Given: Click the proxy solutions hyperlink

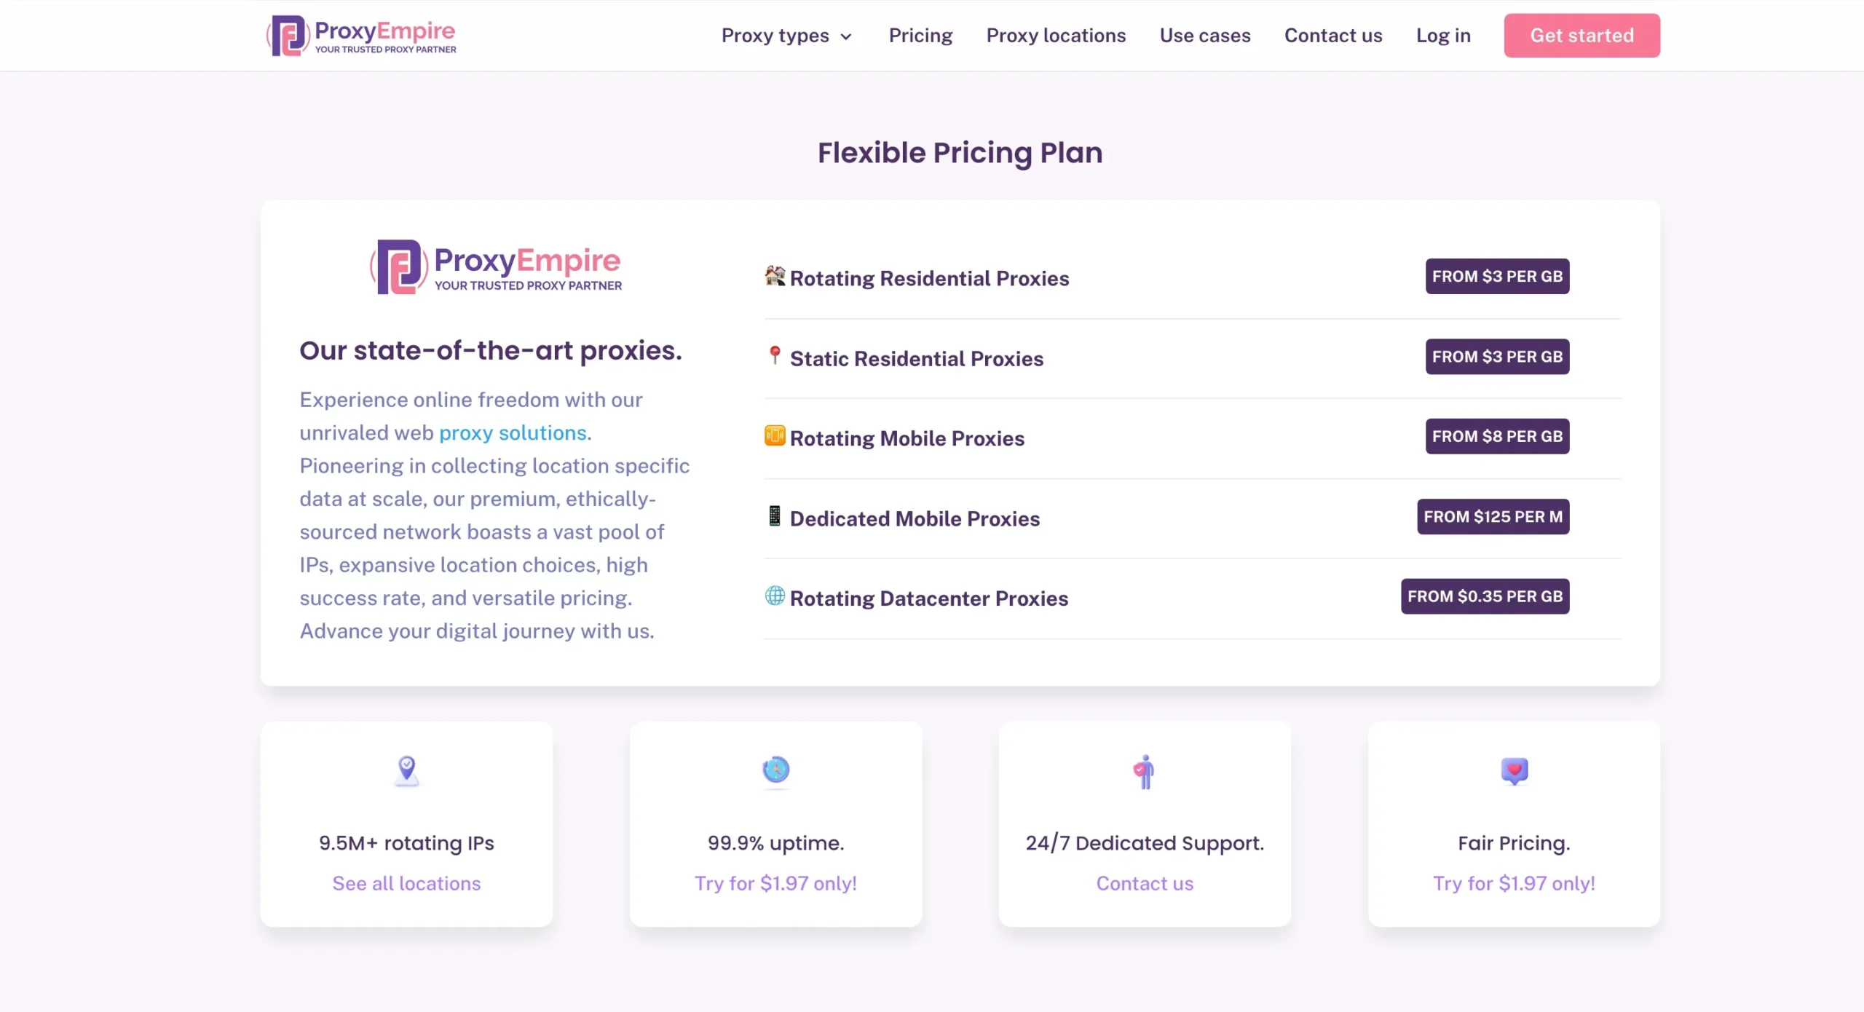Looking at the screenshot, I should click(512, 431).
